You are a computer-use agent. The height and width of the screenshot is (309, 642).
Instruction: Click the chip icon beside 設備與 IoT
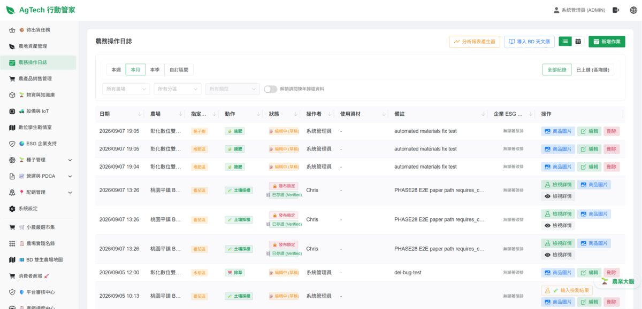(x=12, y=111)
